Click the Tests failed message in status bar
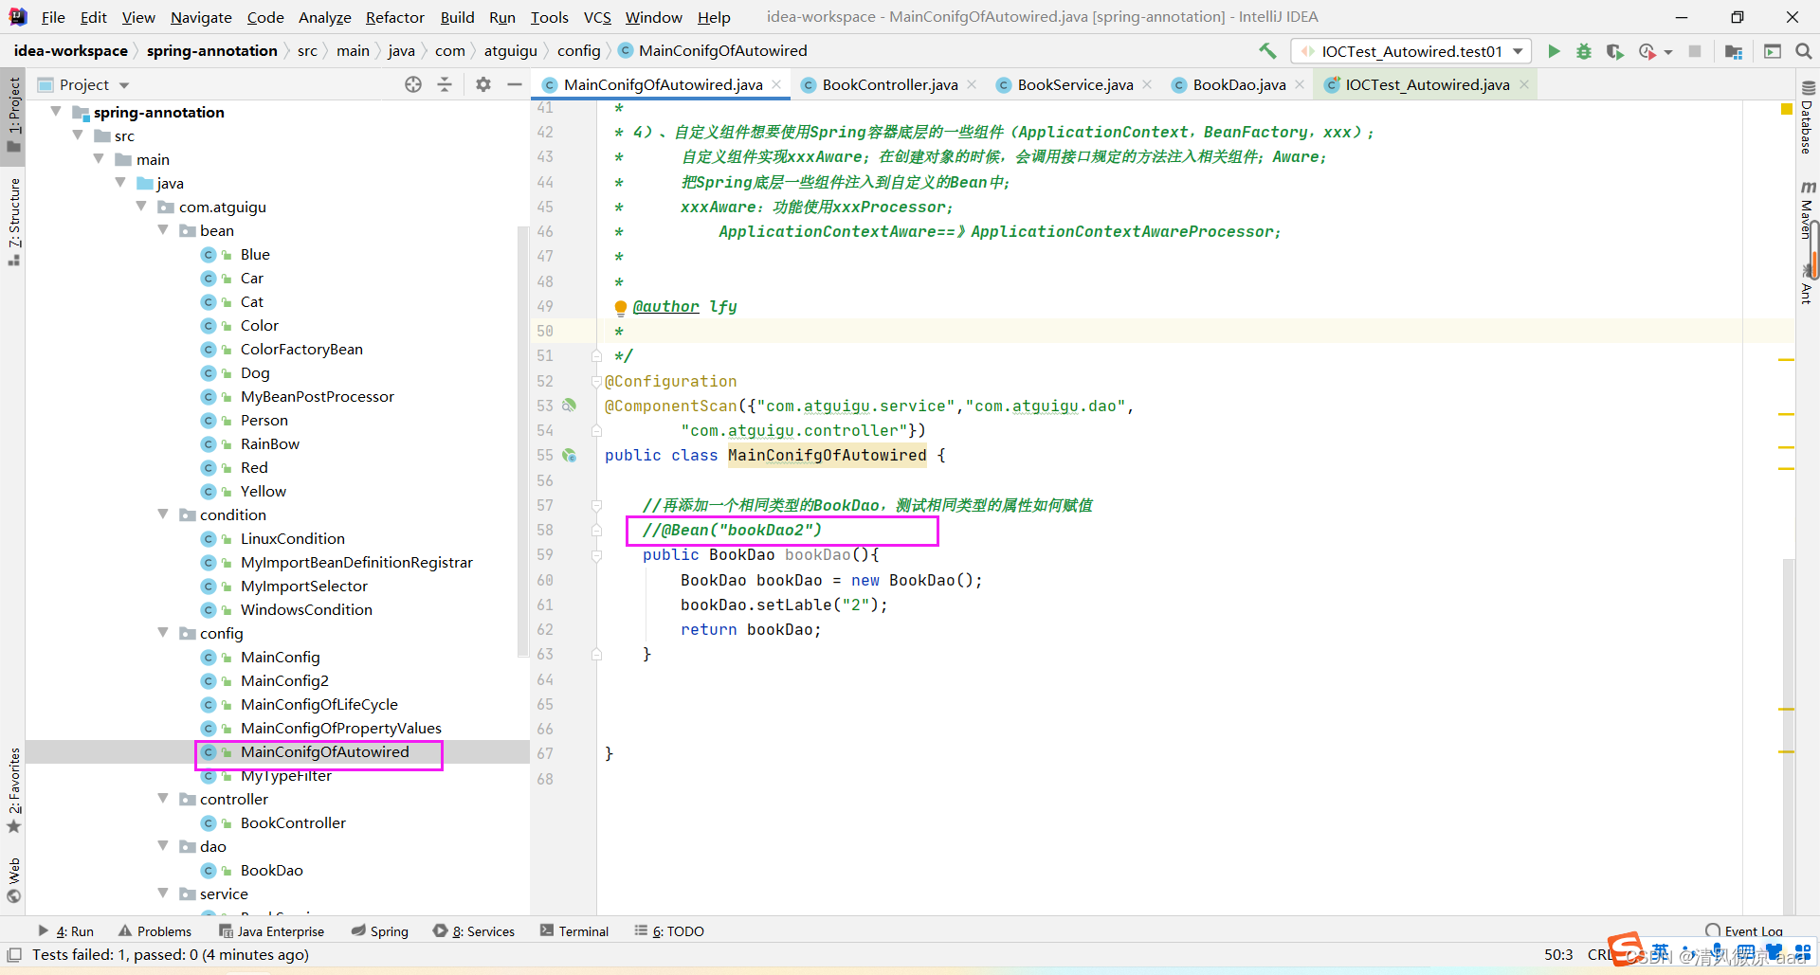1820x975 pixels. click(x=171, y=954)
